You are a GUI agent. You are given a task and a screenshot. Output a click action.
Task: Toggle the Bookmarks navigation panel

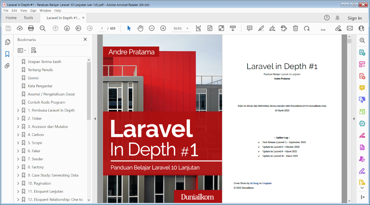point(7,54)
